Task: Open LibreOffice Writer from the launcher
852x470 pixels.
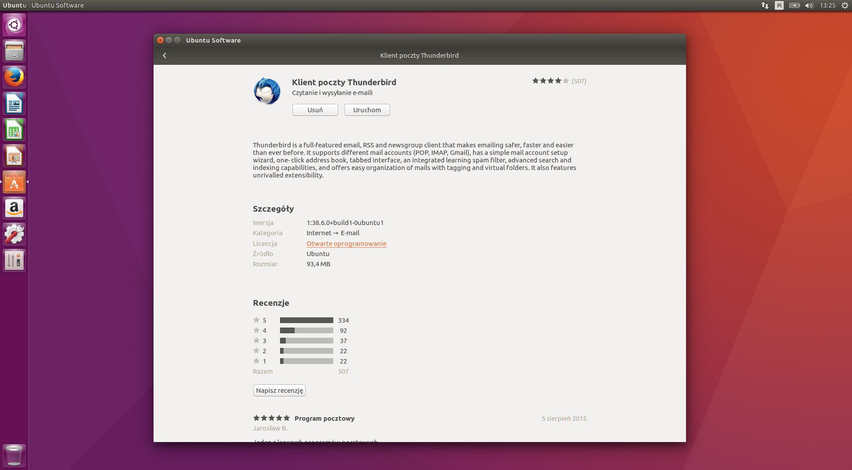Action: 14,103
